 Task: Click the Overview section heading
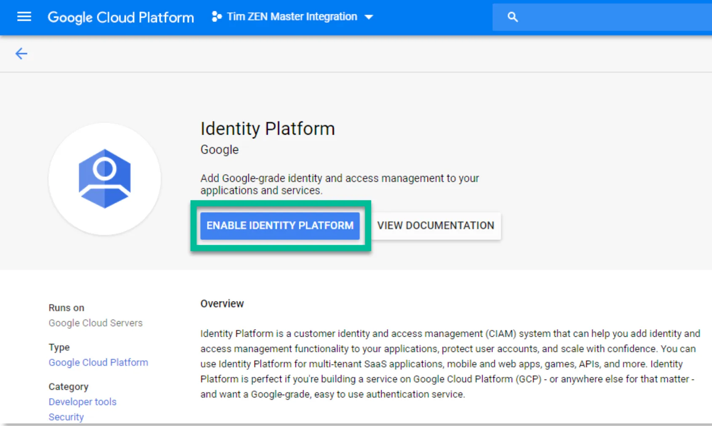(222, 304)
